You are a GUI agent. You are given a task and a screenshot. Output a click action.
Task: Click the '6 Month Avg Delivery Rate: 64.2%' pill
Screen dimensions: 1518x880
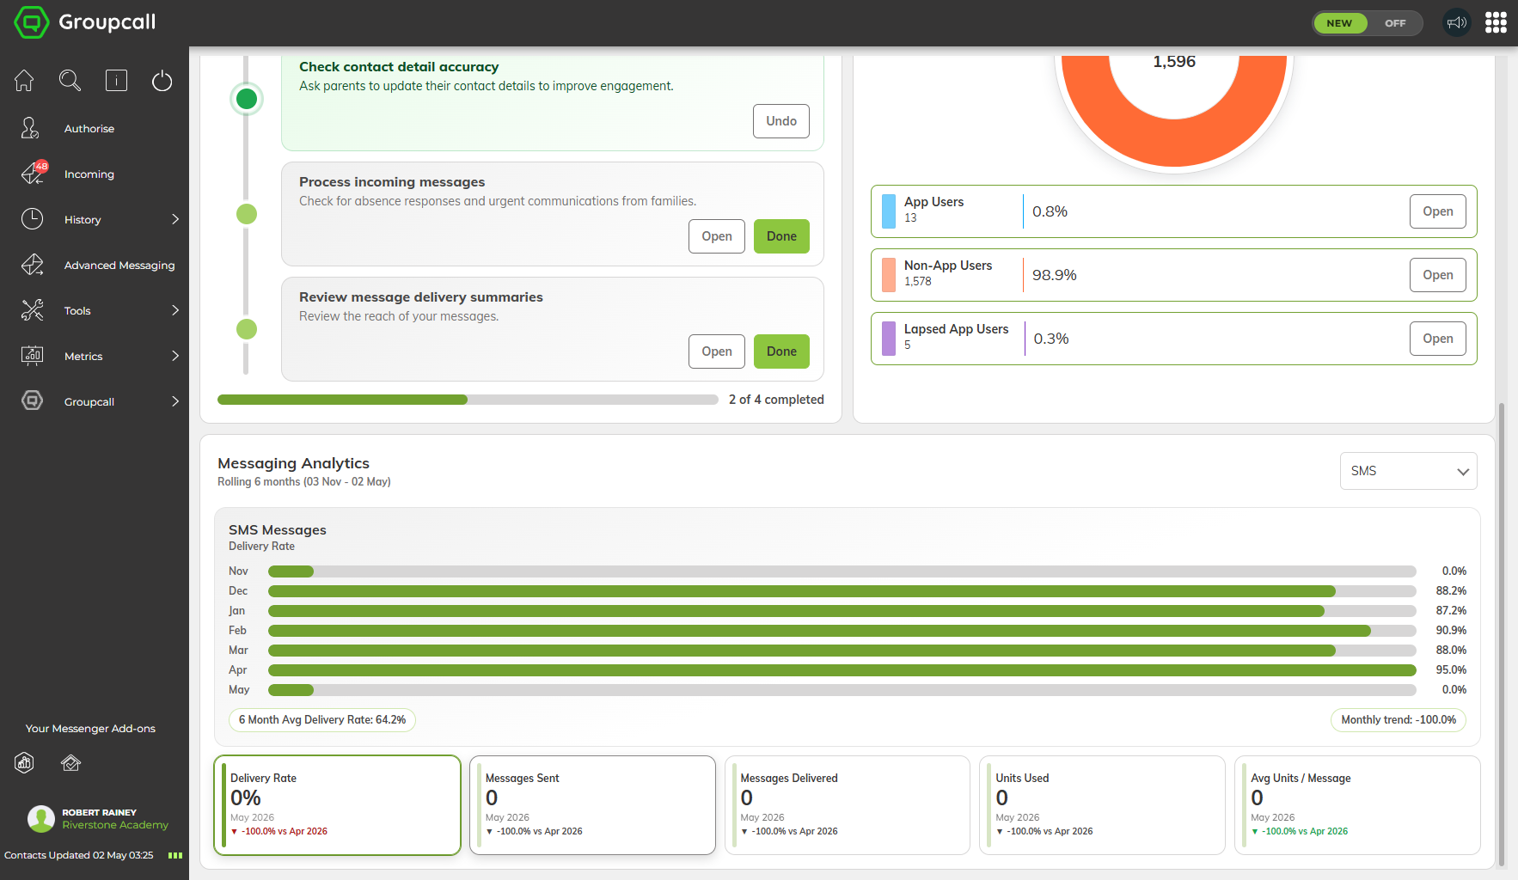[x=322, y=720]
